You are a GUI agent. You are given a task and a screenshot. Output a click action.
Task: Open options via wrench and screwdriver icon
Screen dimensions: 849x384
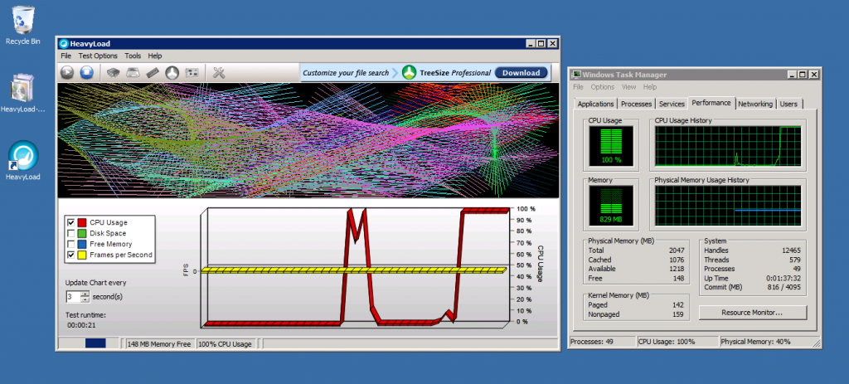(x=219, y=73)
